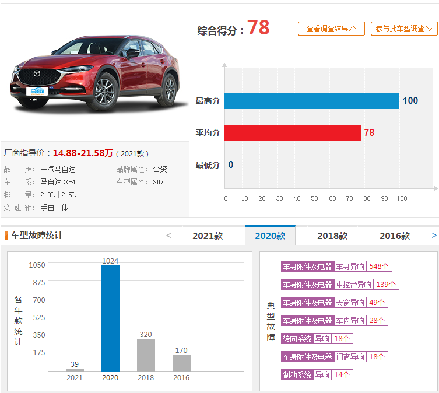Switch to the 2021款 tab

tap(208, 236)
